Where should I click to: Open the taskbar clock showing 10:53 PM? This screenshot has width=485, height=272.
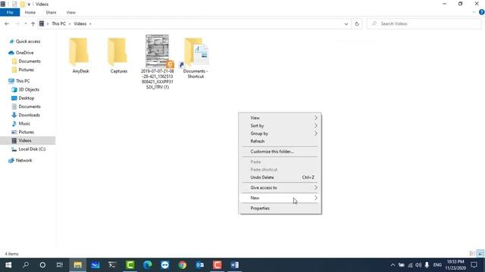[x=455, y=265]
